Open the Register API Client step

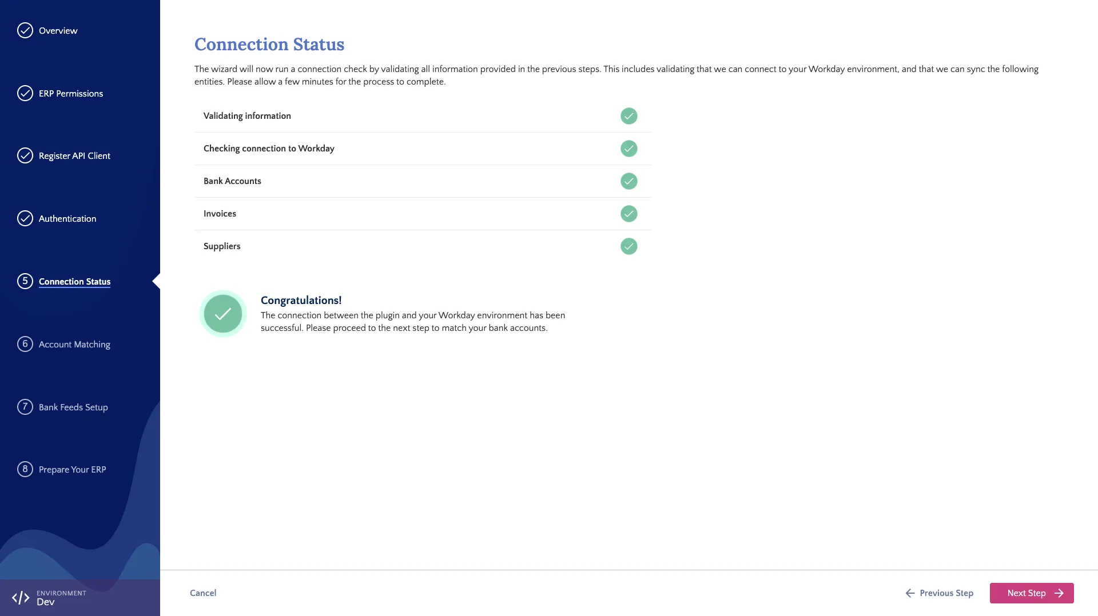[74, 156]
